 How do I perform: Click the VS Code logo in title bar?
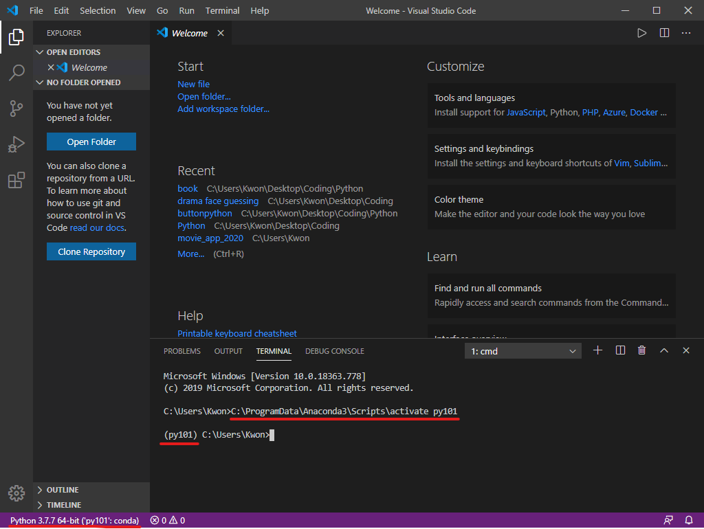12,10
